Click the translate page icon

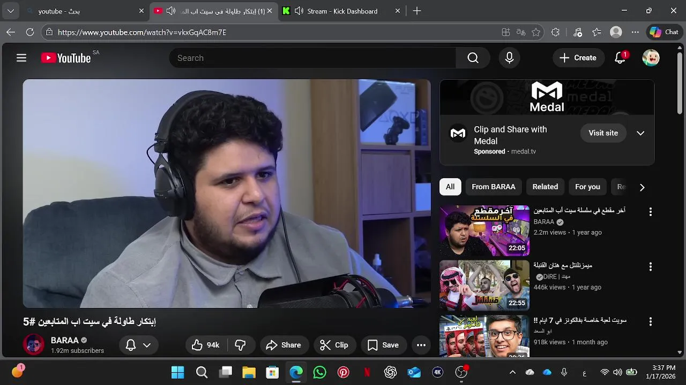point(521,32)
